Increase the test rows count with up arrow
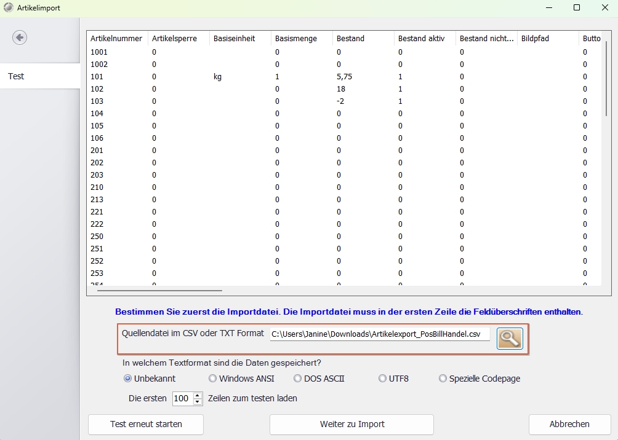 tap(198, 395)
